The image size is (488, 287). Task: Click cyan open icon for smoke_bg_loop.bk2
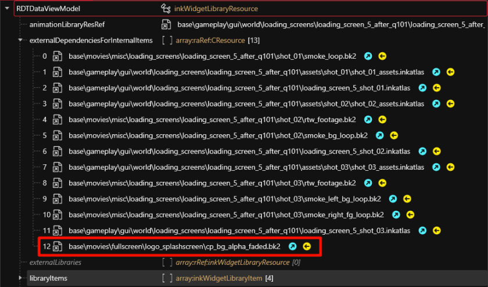[x=380, y=135]
